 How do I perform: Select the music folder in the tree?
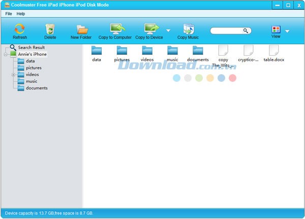[31, 81]
